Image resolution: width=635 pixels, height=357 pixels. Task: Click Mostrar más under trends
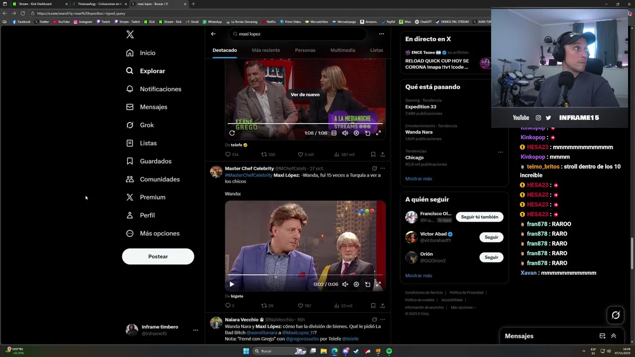click(418, 178)
